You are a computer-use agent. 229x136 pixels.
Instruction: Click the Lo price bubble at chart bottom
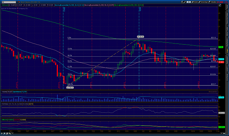coord(70,88)
